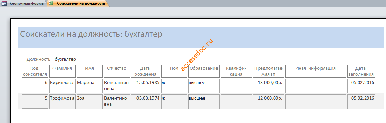Click the Фамилия column header
Viewport: 386px width, 123px height.
(62, 71)
